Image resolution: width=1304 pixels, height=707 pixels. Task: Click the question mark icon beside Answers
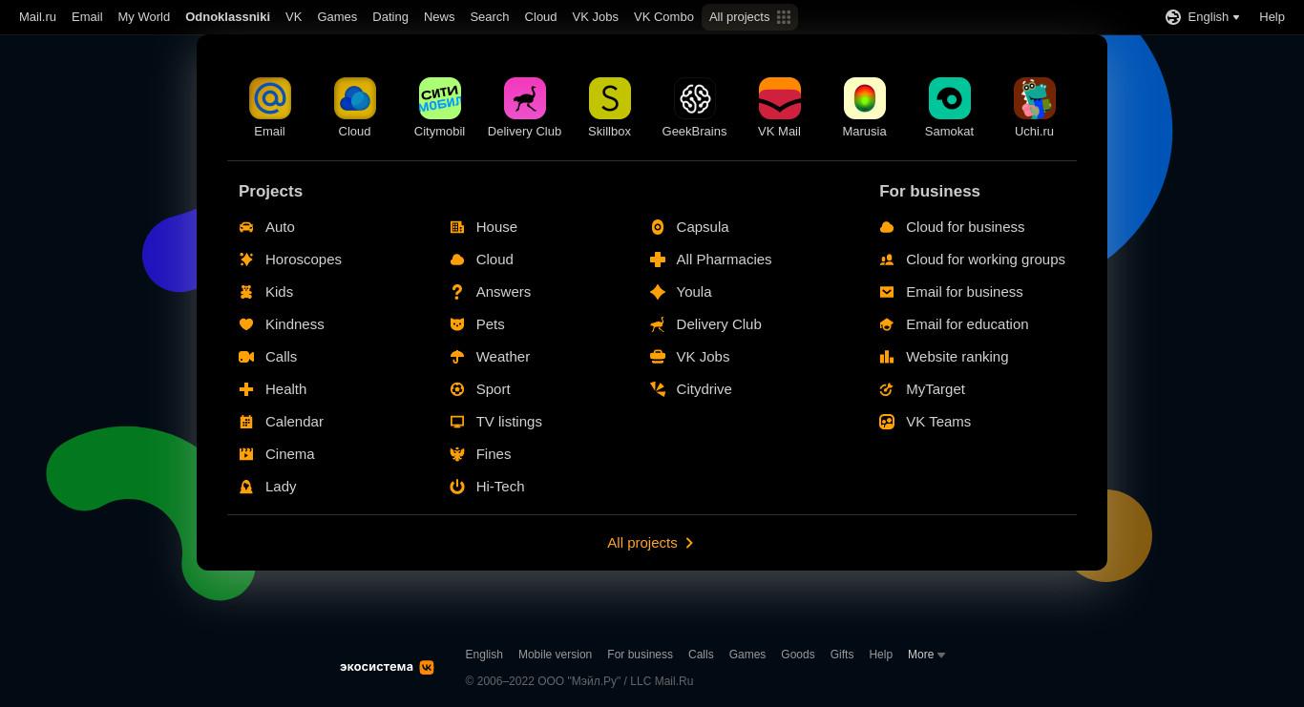point(457,292)
